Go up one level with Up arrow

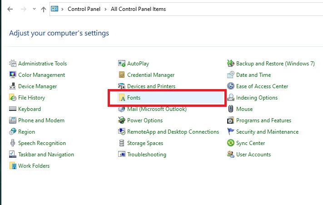(x=44, y=9)
